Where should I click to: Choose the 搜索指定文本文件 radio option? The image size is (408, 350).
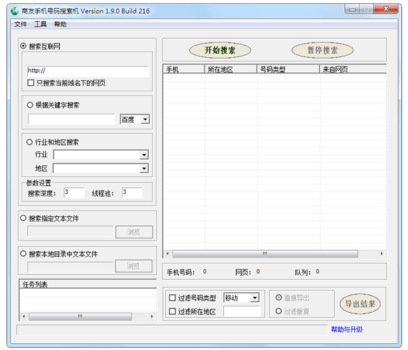pyautogui.click(x=24, y=219)
